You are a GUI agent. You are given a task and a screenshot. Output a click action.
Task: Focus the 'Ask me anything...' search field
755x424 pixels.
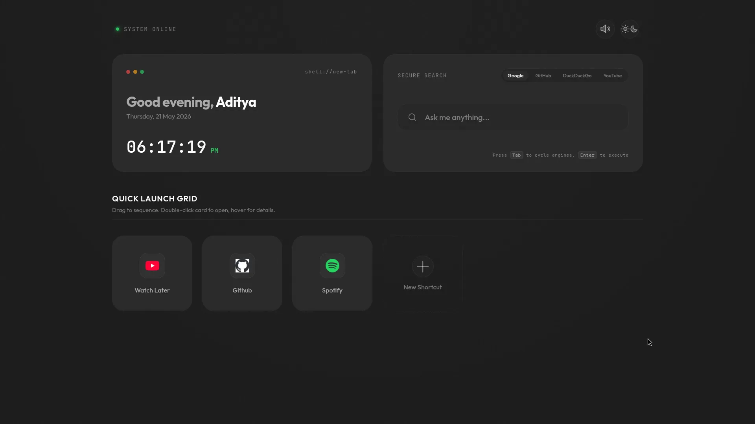click(513, 117)
